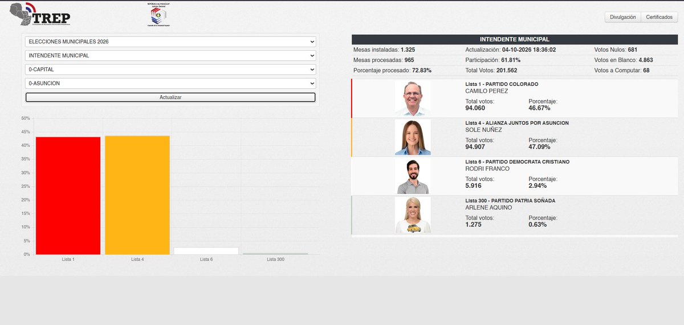Click Lista 6 - Partido Democrata Cristiano
684x325 pixels.
pos(518,162)
